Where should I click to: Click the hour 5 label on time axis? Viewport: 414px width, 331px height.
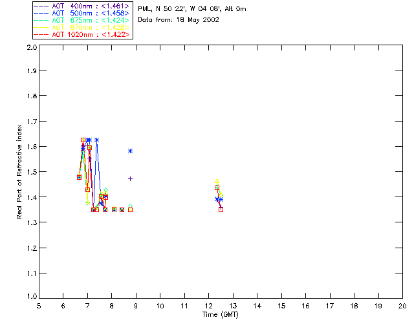(x=39, y=306)
